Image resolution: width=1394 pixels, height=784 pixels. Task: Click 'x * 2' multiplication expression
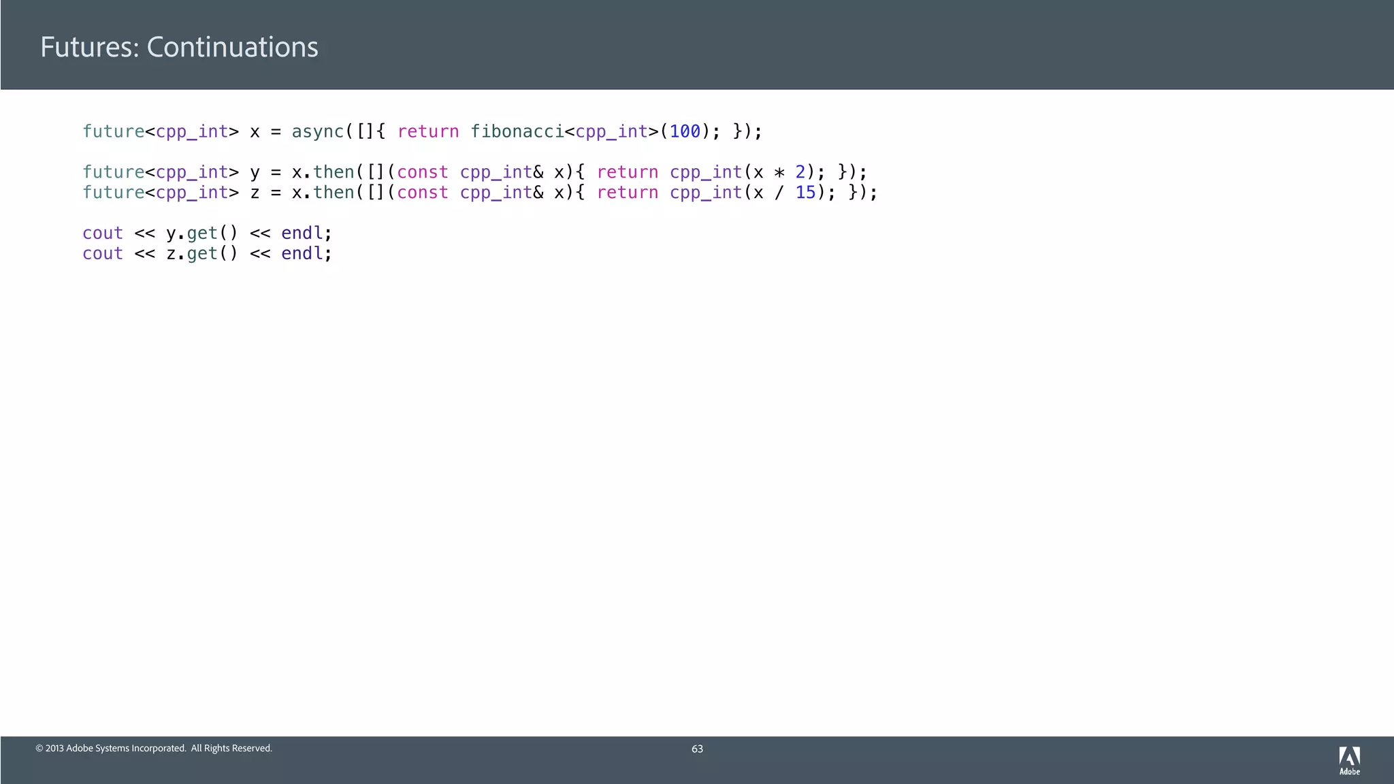[779, 172]
